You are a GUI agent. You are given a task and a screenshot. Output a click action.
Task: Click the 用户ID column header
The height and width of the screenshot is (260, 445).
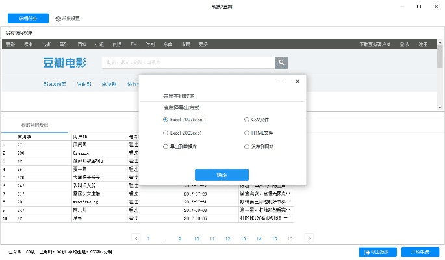pyautogui.click(x=99, y=136)
